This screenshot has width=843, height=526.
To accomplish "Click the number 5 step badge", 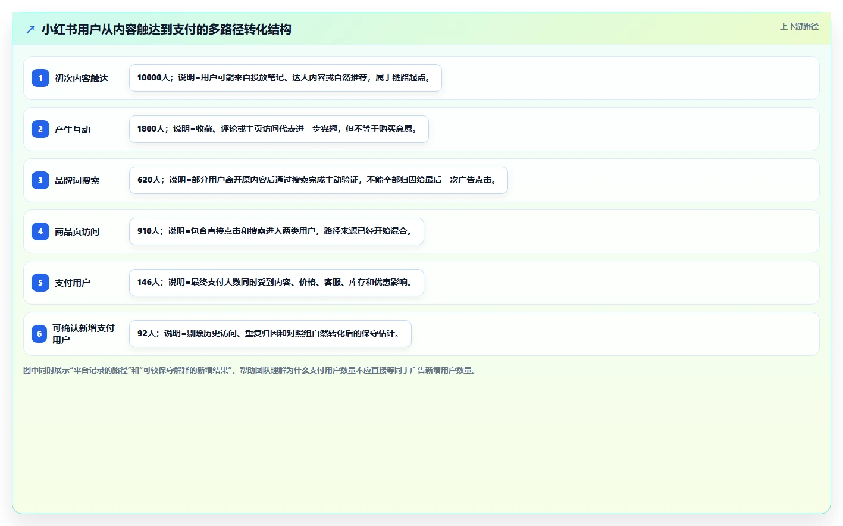I will coord(40,283).
